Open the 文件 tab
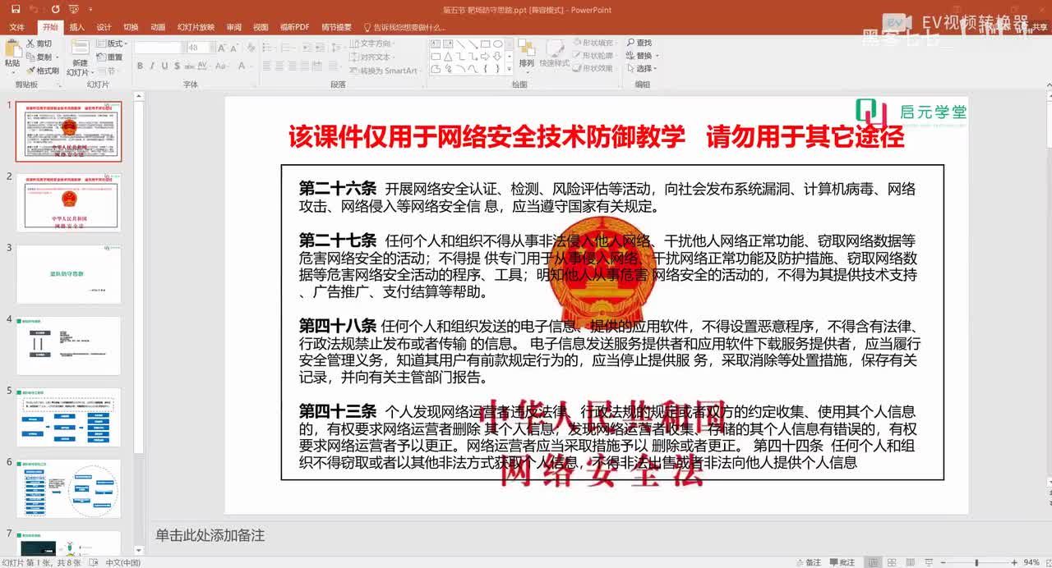 pos(16,27)
